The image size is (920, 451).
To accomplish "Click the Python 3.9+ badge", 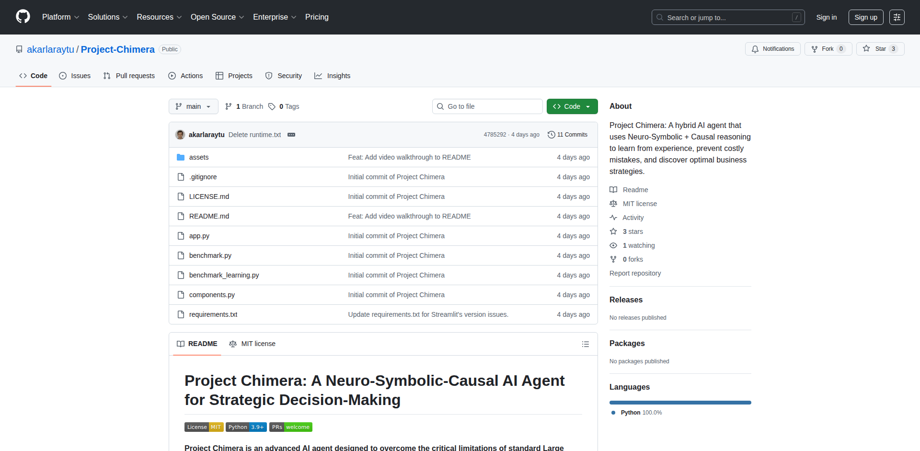I will [246, 427].
